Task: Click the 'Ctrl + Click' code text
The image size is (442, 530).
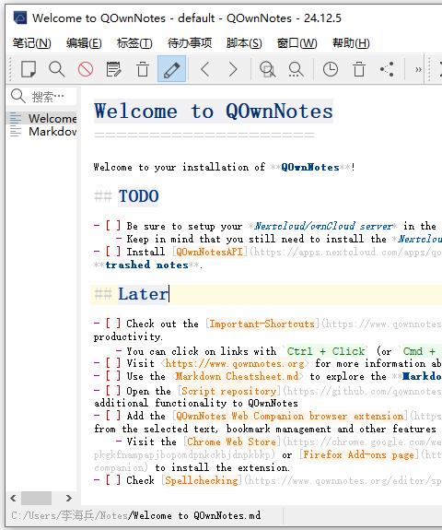Action: point(326,351)
